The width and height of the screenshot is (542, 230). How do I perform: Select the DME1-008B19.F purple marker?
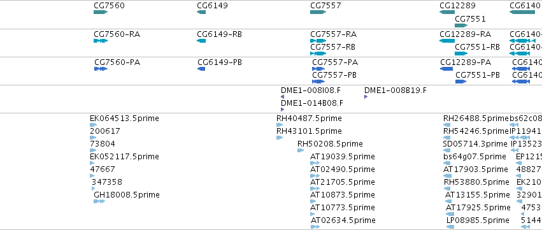click(x=366, y=97)
